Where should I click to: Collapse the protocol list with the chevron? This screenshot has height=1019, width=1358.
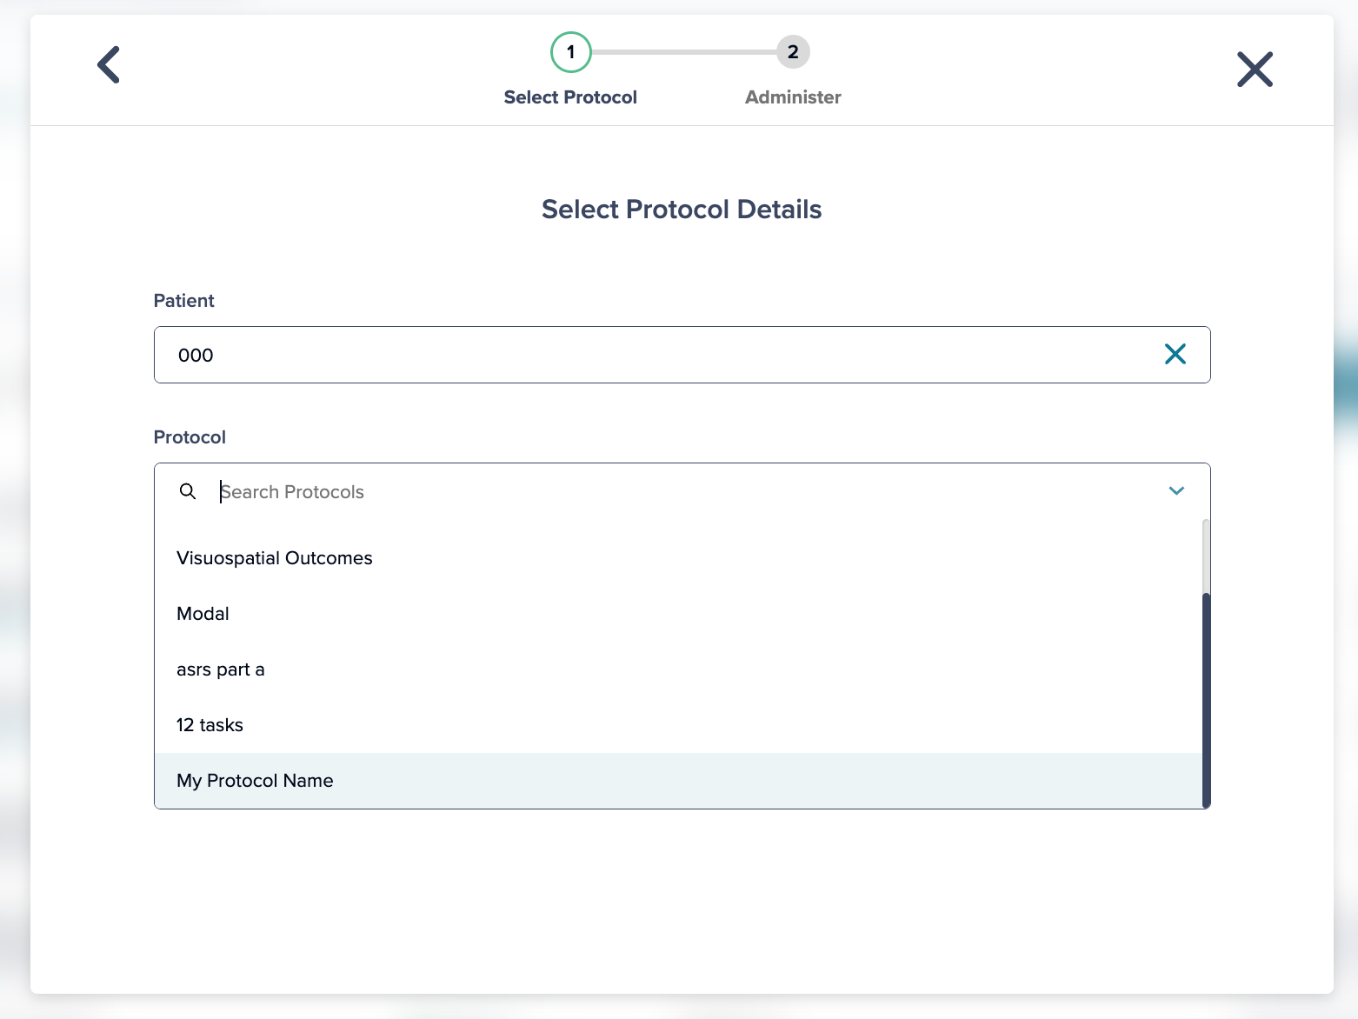[x=1176, y=490]
